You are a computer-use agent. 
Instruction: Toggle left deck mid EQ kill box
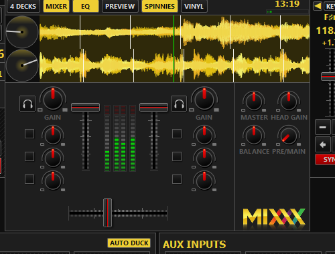tap(29, 156)
